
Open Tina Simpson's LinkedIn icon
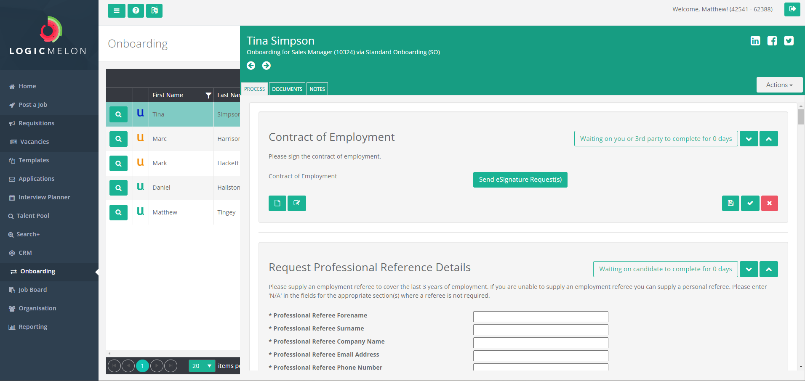coord(755,40)
